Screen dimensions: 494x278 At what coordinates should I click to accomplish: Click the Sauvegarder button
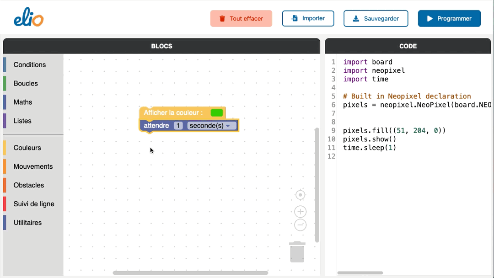(376, 19)
